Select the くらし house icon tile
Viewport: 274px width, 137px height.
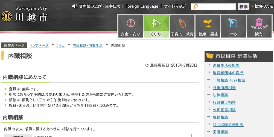(156, 26)
